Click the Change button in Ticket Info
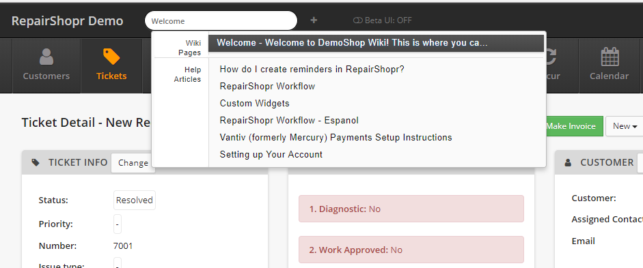Image resolution: width=643 pixels, height=268 pixels. [133, 162]
